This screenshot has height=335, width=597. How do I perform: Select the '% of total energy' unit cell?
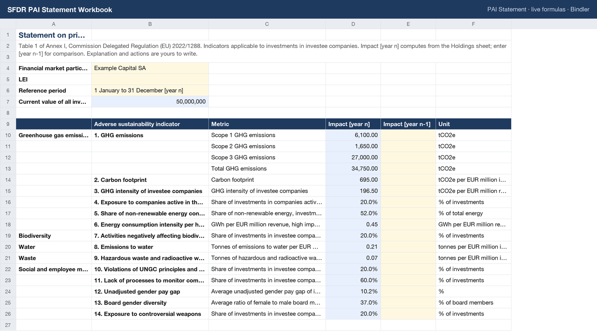pyautogui.click(x=473, y=213)
